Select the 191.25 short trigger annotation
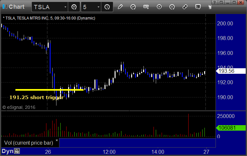Viewport: 247px width, 156px height. point(36,97)
